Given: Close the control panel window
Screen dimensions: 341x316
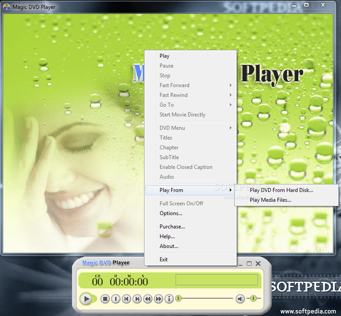Looking at the screenshot, I should [x=258, y=264].
